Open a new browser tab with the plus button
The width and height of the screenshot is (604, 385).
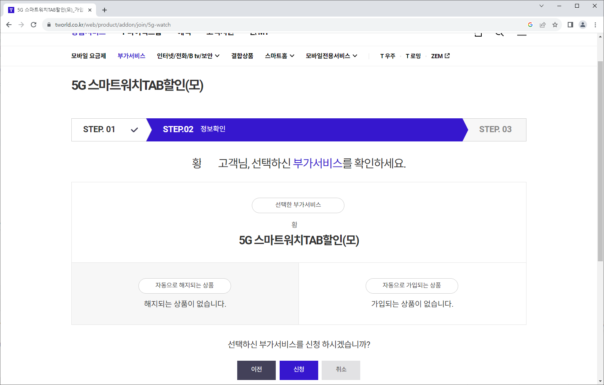click(105, 10)
